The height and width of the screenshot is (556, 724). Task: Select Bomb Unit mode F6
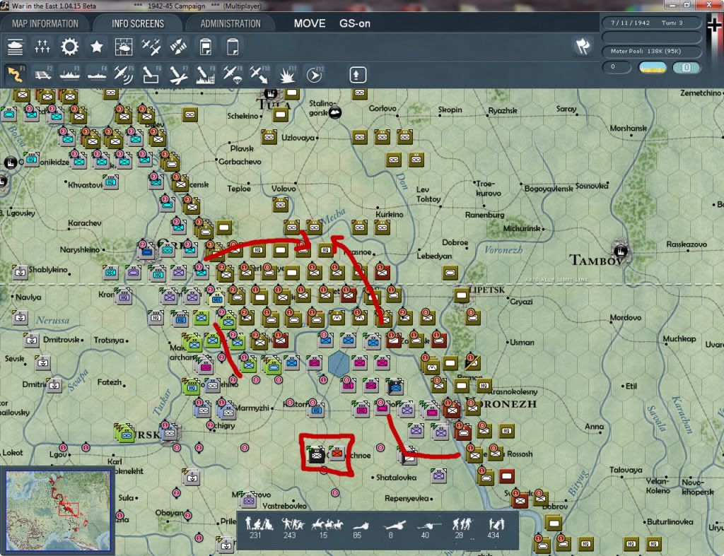pyautogui.click(x=151, y=74)
